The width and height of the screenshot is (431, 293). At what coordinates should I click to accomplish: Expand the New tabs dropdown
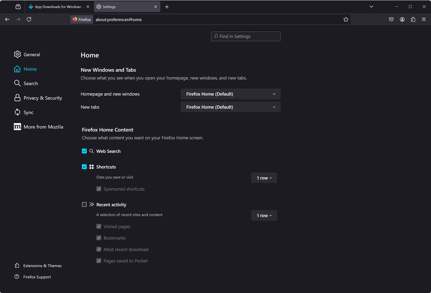[x=230, y=107]
